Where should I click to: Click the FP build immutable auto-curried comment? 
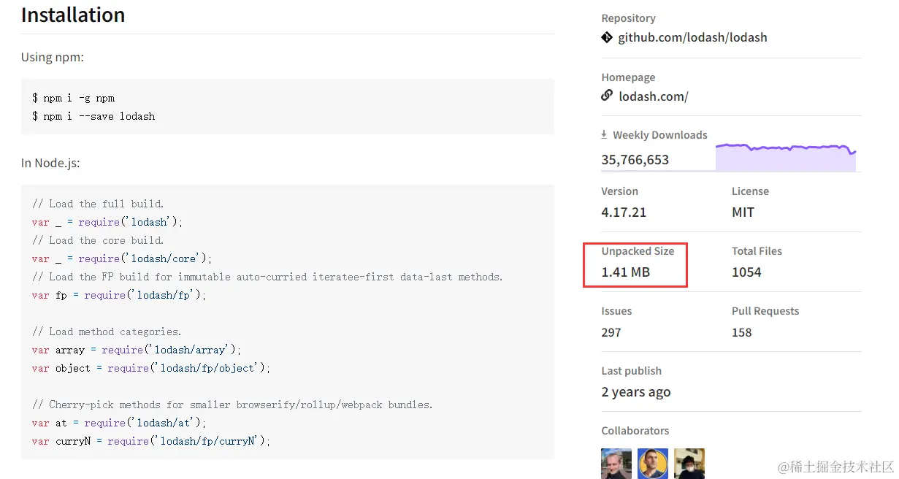coord(267,277)
